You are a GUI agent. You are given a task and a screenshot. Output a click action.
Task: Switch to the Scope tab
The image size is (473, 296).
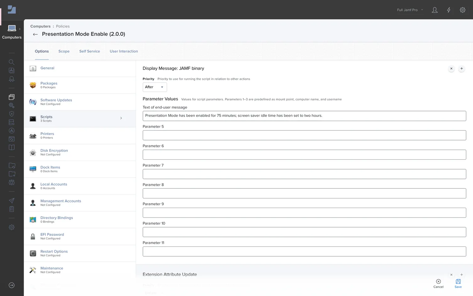click(64, 51)
